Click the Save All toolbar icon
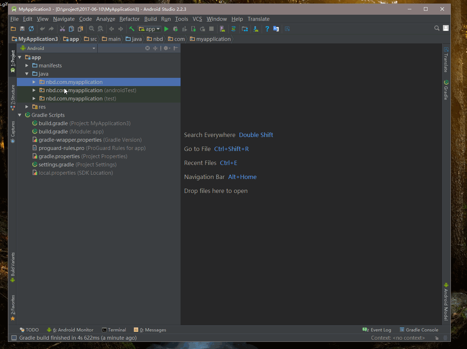Image resolution: width=467 pixels, height=349 pixels. point(22,29)
